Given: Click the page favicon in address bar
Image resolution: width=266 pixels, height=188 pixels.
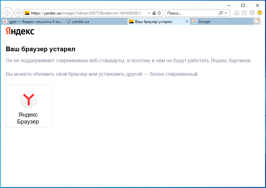Looking at the screenshot, I should (x=27, y=13).
